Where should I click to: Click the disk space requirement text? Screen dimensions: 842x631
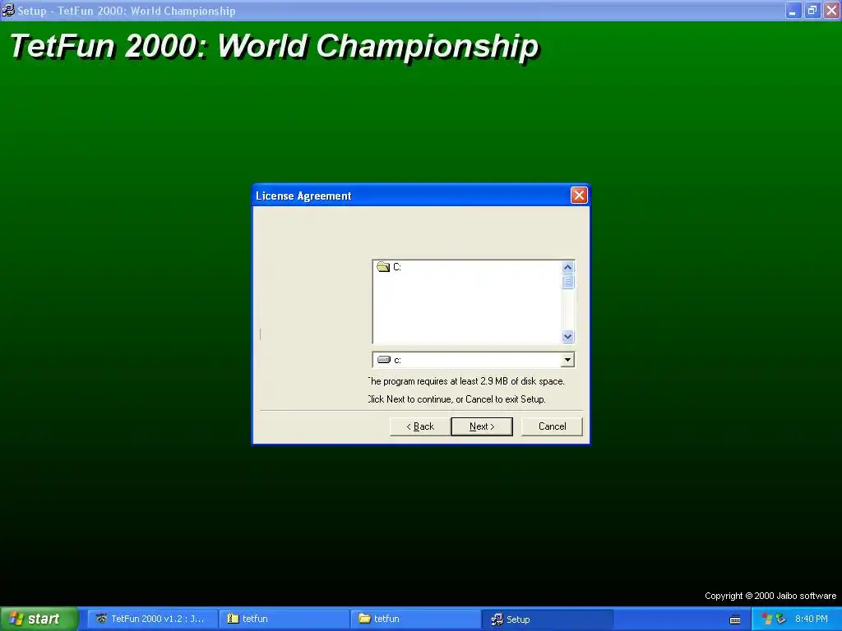coord(466,381)
